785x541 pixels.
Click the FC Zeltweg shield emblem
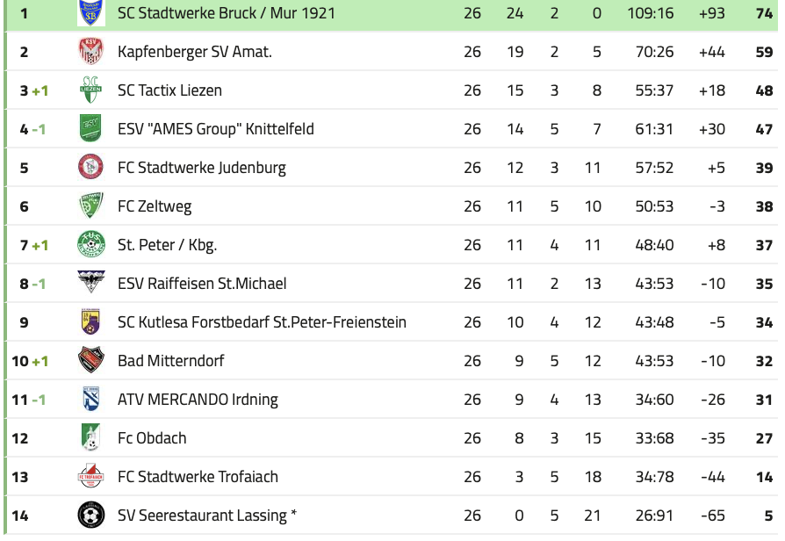(x=91, y=206)
